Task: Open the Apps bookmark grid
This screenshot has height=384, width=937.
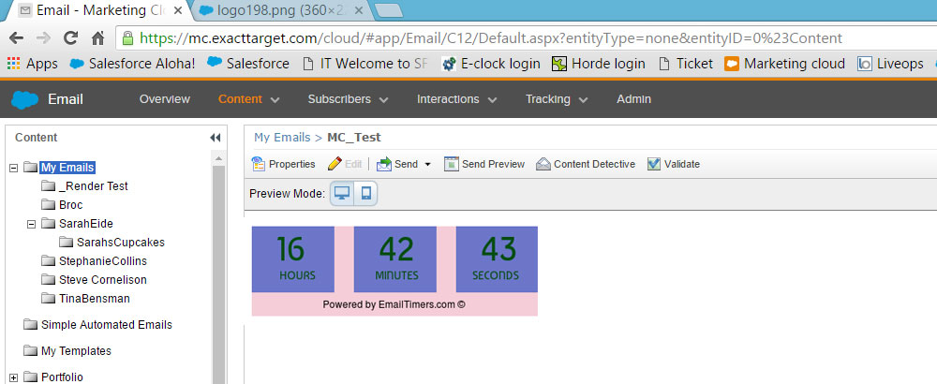Action: click(32, 64)
